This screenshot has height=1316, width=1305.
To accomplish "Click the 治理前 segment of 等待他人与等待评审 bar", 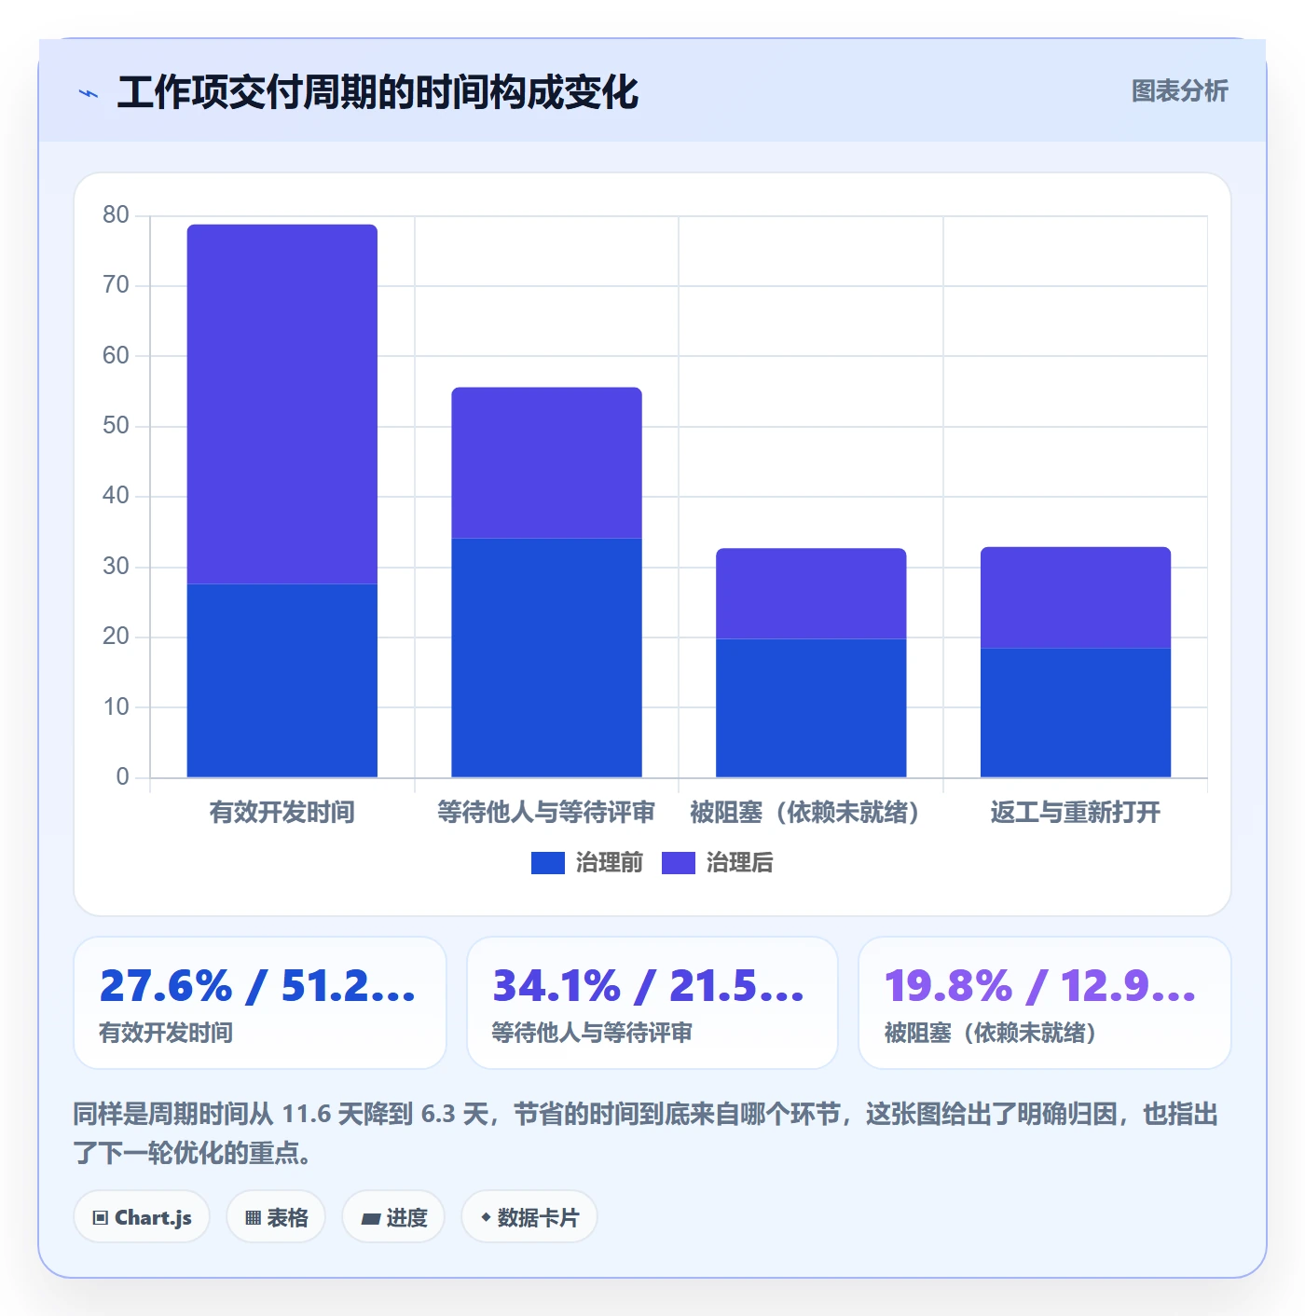I will [x=547, y=658].
